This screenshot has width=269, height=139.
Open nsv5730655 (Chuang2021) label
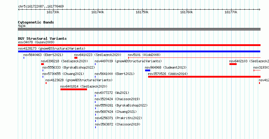(x=63, y=74)
